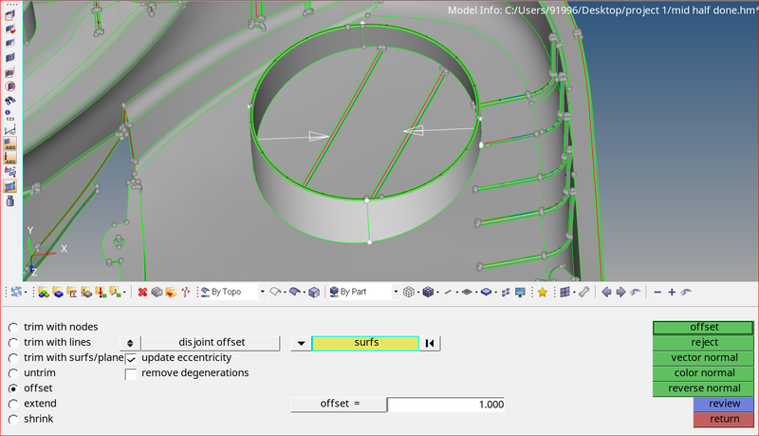This screenshot has width=759, height=436.
Task: Click the shaded solid cube icon
Action: (x=314, y=293)
